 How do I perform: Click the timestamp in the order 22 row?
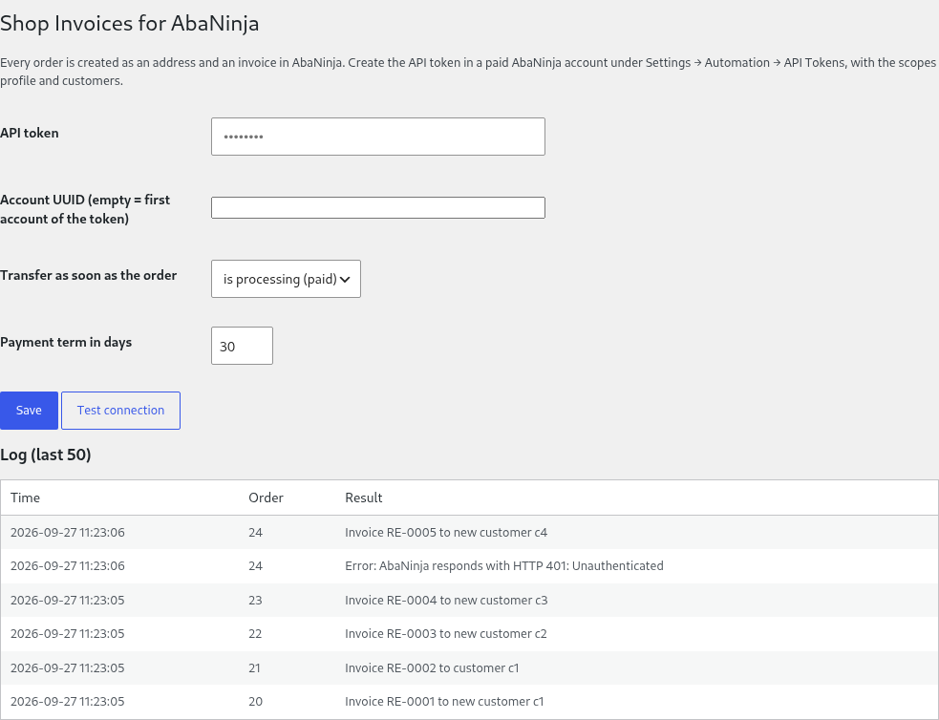68,634
